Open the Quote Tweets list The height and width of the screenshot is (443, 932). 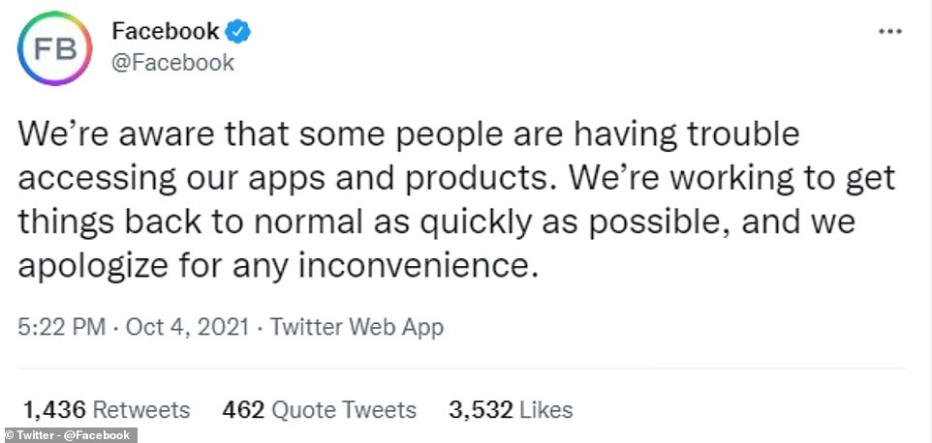(346, 409)
